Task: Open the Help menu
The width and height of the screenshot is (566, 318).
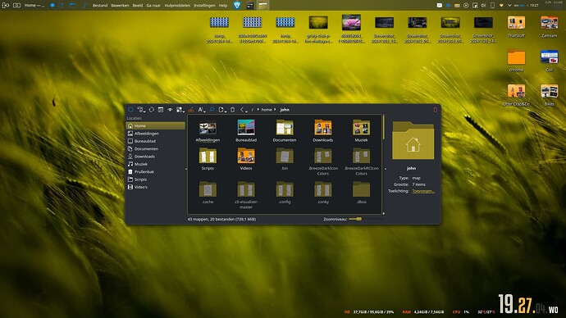Action: (x=223, y=6)
